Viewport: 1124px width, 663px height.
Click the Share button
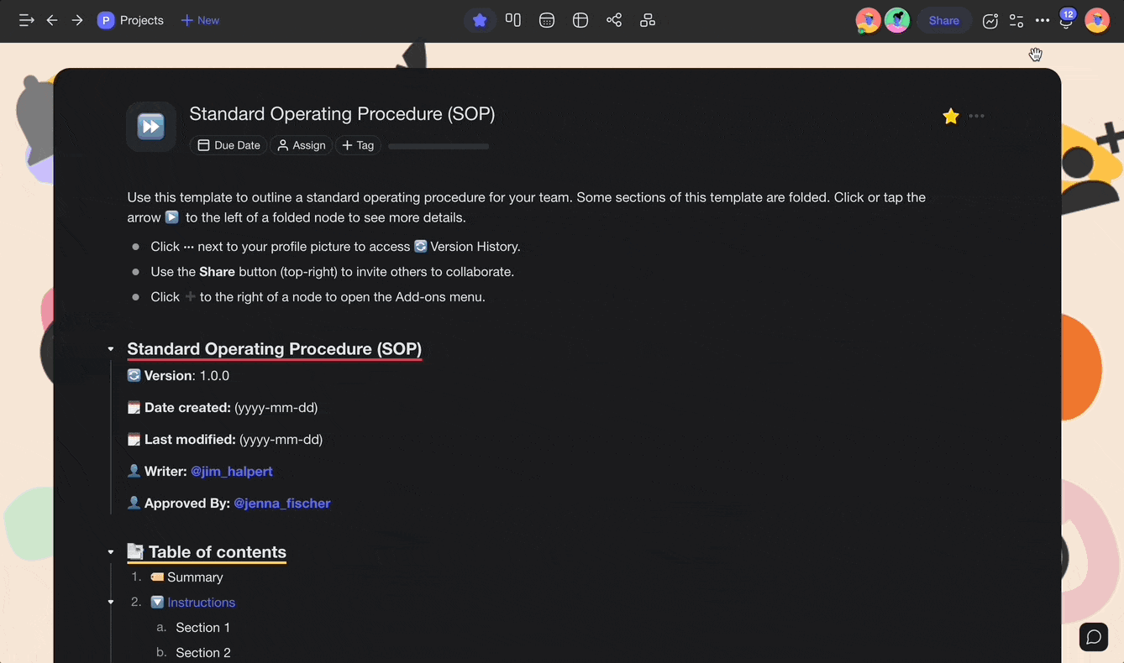(943, 20)
